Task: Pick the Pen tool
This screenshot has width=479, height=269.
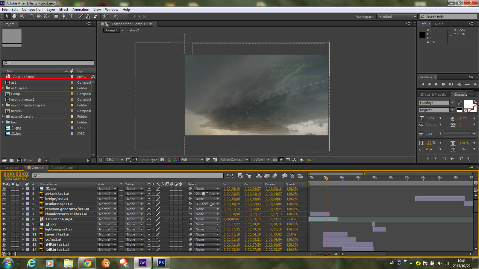Action: tap(63, 16)
